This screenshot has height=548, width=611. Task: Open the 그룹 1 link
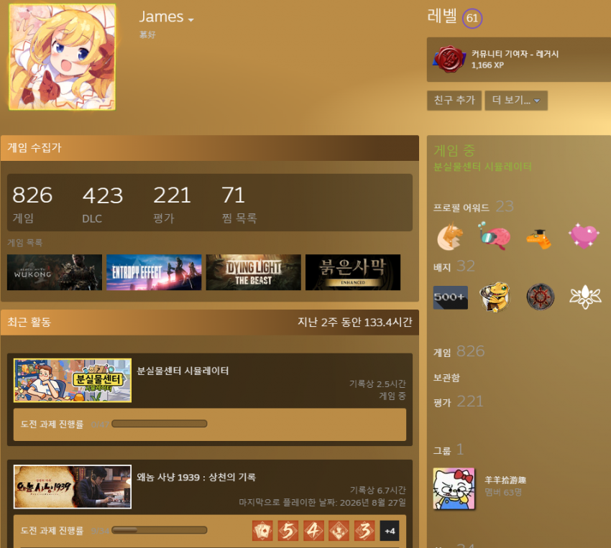point(449,450)
